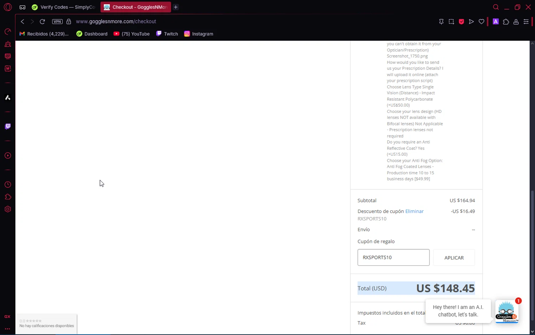
Task: Remove coupon via Eliminar link
Action: [x=414, y=211]
